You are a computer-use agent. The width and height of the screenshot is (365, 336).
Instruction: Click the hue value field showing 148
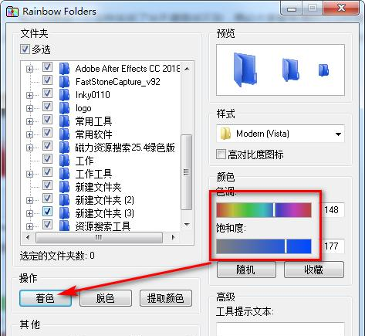click(333, 210)
